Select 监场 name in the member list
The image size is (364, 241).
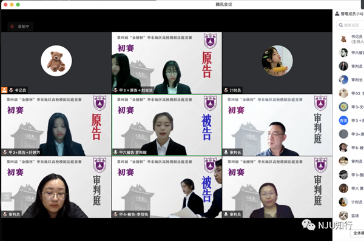click(355, 216)
